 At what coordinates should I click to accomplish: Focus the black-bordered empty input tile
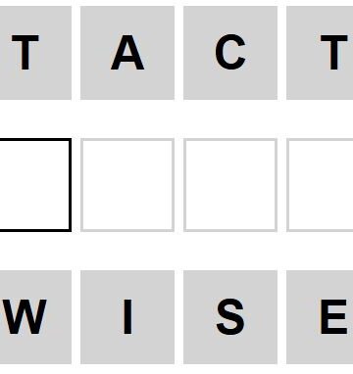pos(35,185)
